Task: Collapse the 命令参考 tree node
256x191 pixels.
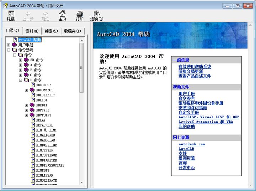Action: coord(9,50)
